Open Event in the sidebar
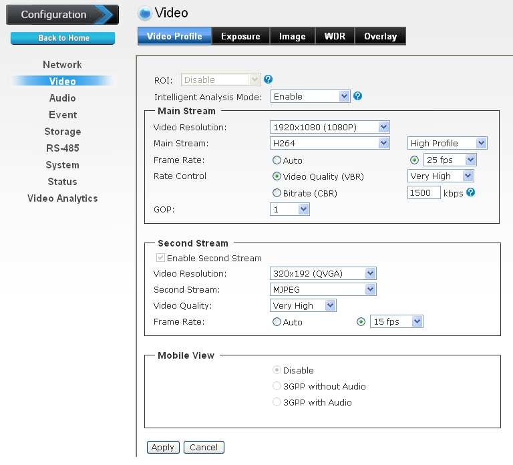The height and width of the screenshot is (465, 513). (x=63, y=114)
